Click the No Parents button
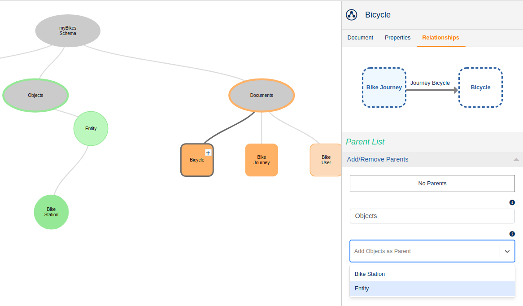Screen dimensions: 523x306 [432, 183]
